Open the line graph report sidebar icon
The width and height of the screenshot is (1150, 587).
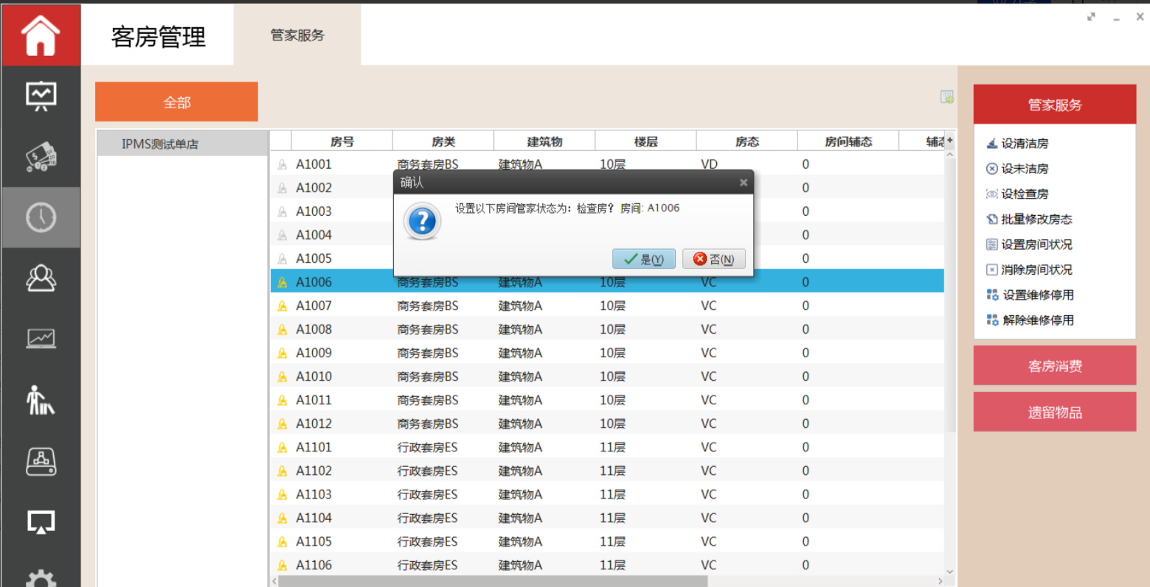pos(41,339)
